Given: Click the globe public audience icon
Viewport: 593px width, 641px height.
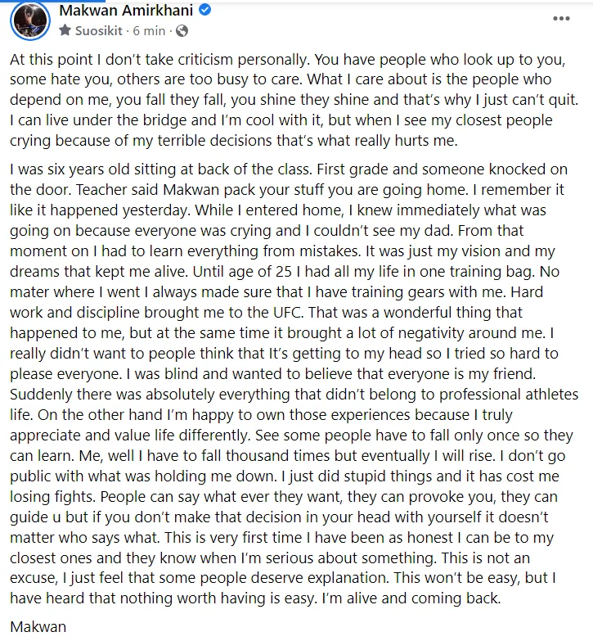Looking at the screenshot, I should (182, 31).
